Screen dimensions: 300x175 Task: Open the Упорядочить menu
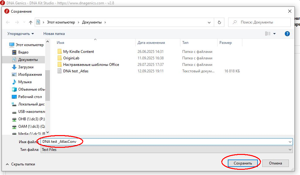pyautogui.click(x=21, y=34)
